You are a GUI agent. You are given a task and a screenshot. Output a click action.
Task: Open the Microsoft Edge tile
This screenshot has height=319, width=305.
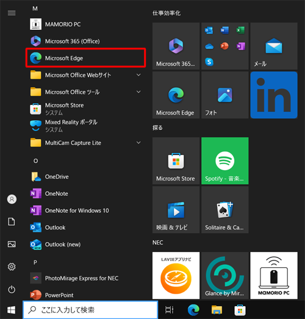pyautogui.click(x=176, y=95)
